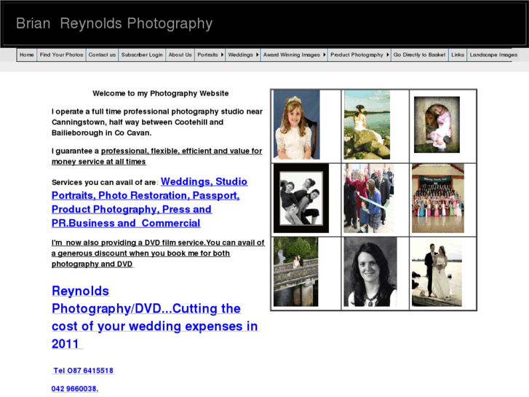Open Landscape Images page
Screen dimensions: 529x397
493,55
